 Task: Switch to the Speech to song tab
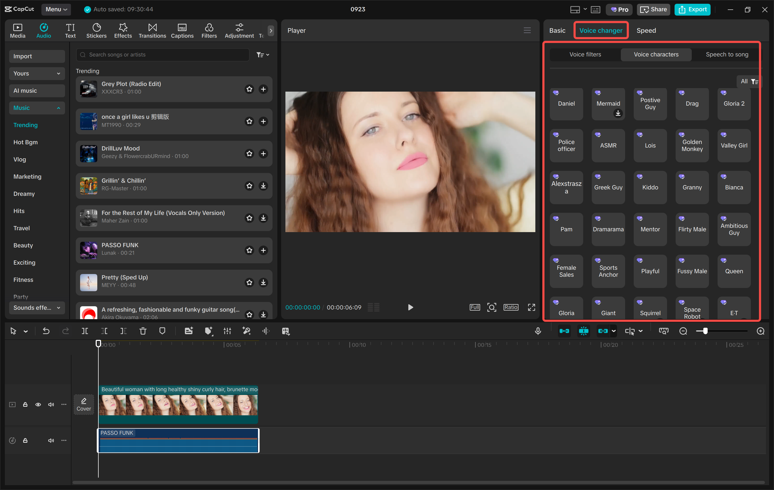[x=726, y=54]
